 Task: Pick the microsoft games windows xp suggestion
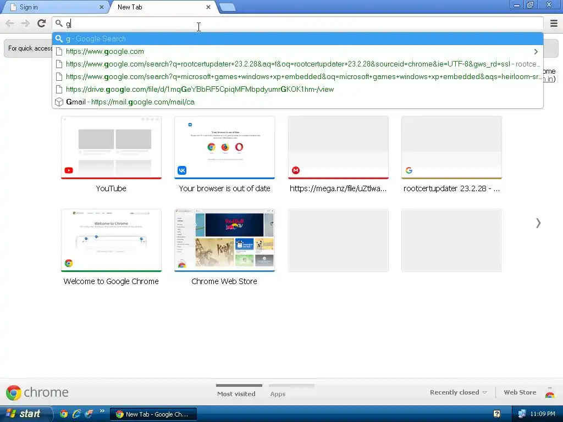[297, 76]
